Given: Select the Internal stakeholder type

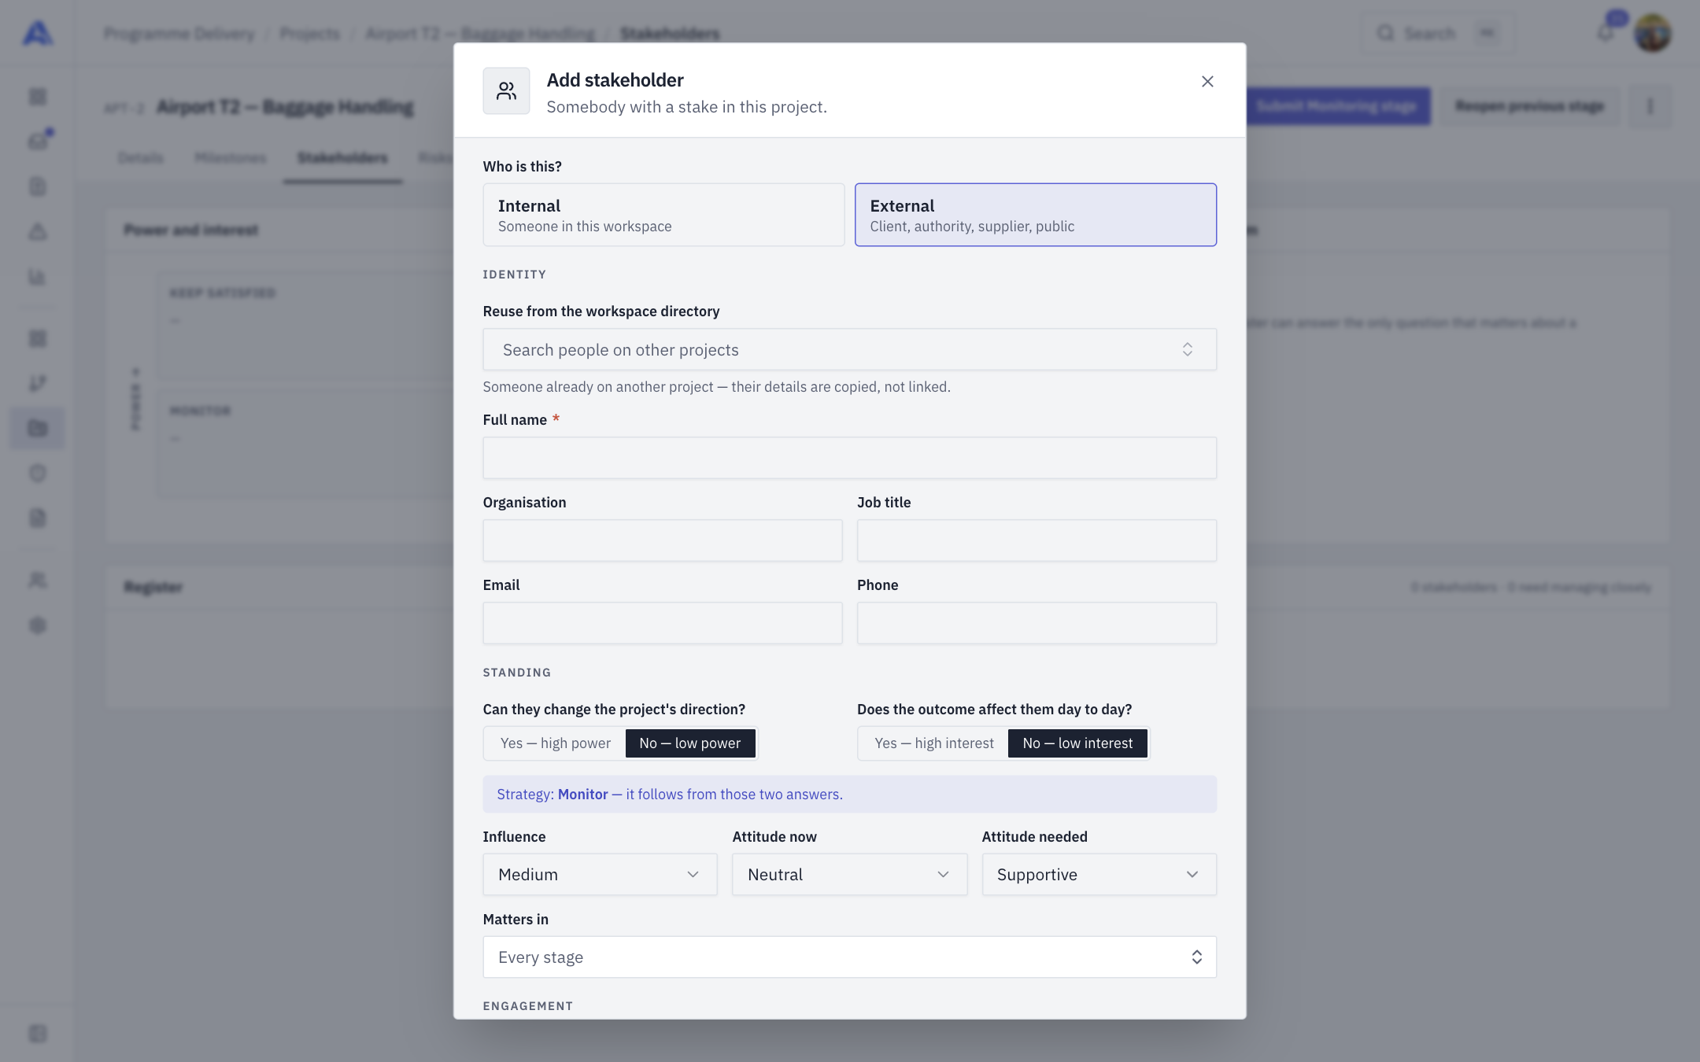Looking at the screenshot, I should [x=663, y=215].
